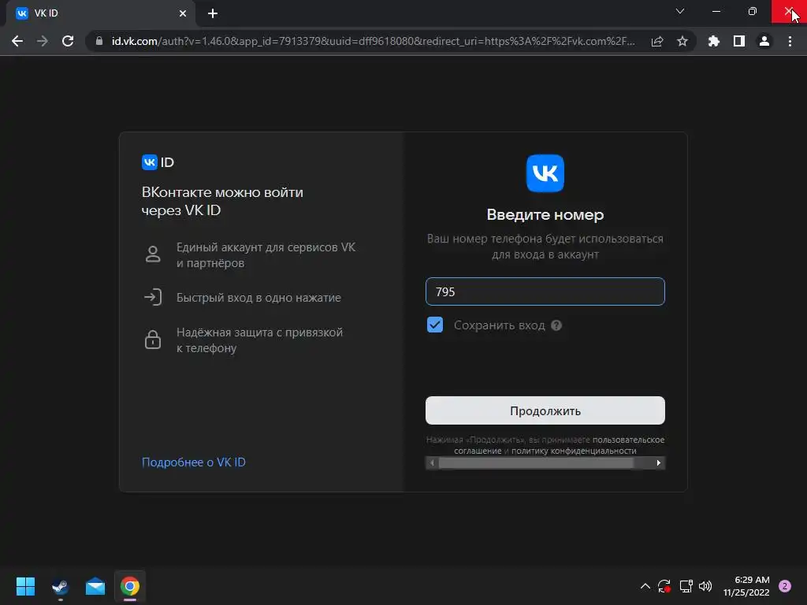Open Chrome three-dot menu
The height and width of the screenshot is (605, 807).
click(790, 41)
